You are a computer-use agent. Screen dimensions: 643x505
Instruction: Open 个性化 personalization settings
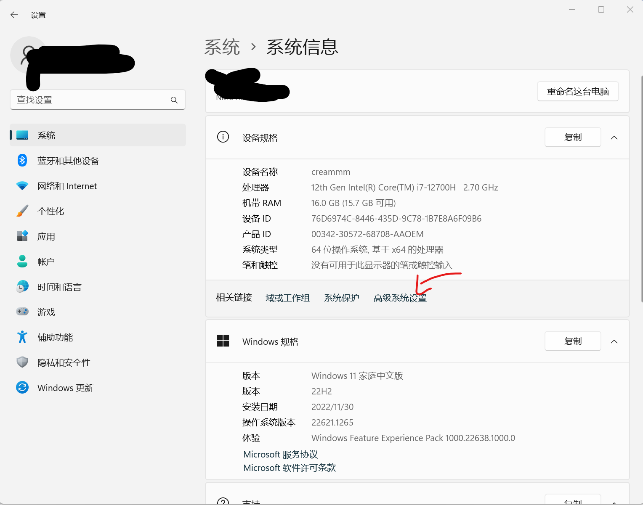[50, 212]
